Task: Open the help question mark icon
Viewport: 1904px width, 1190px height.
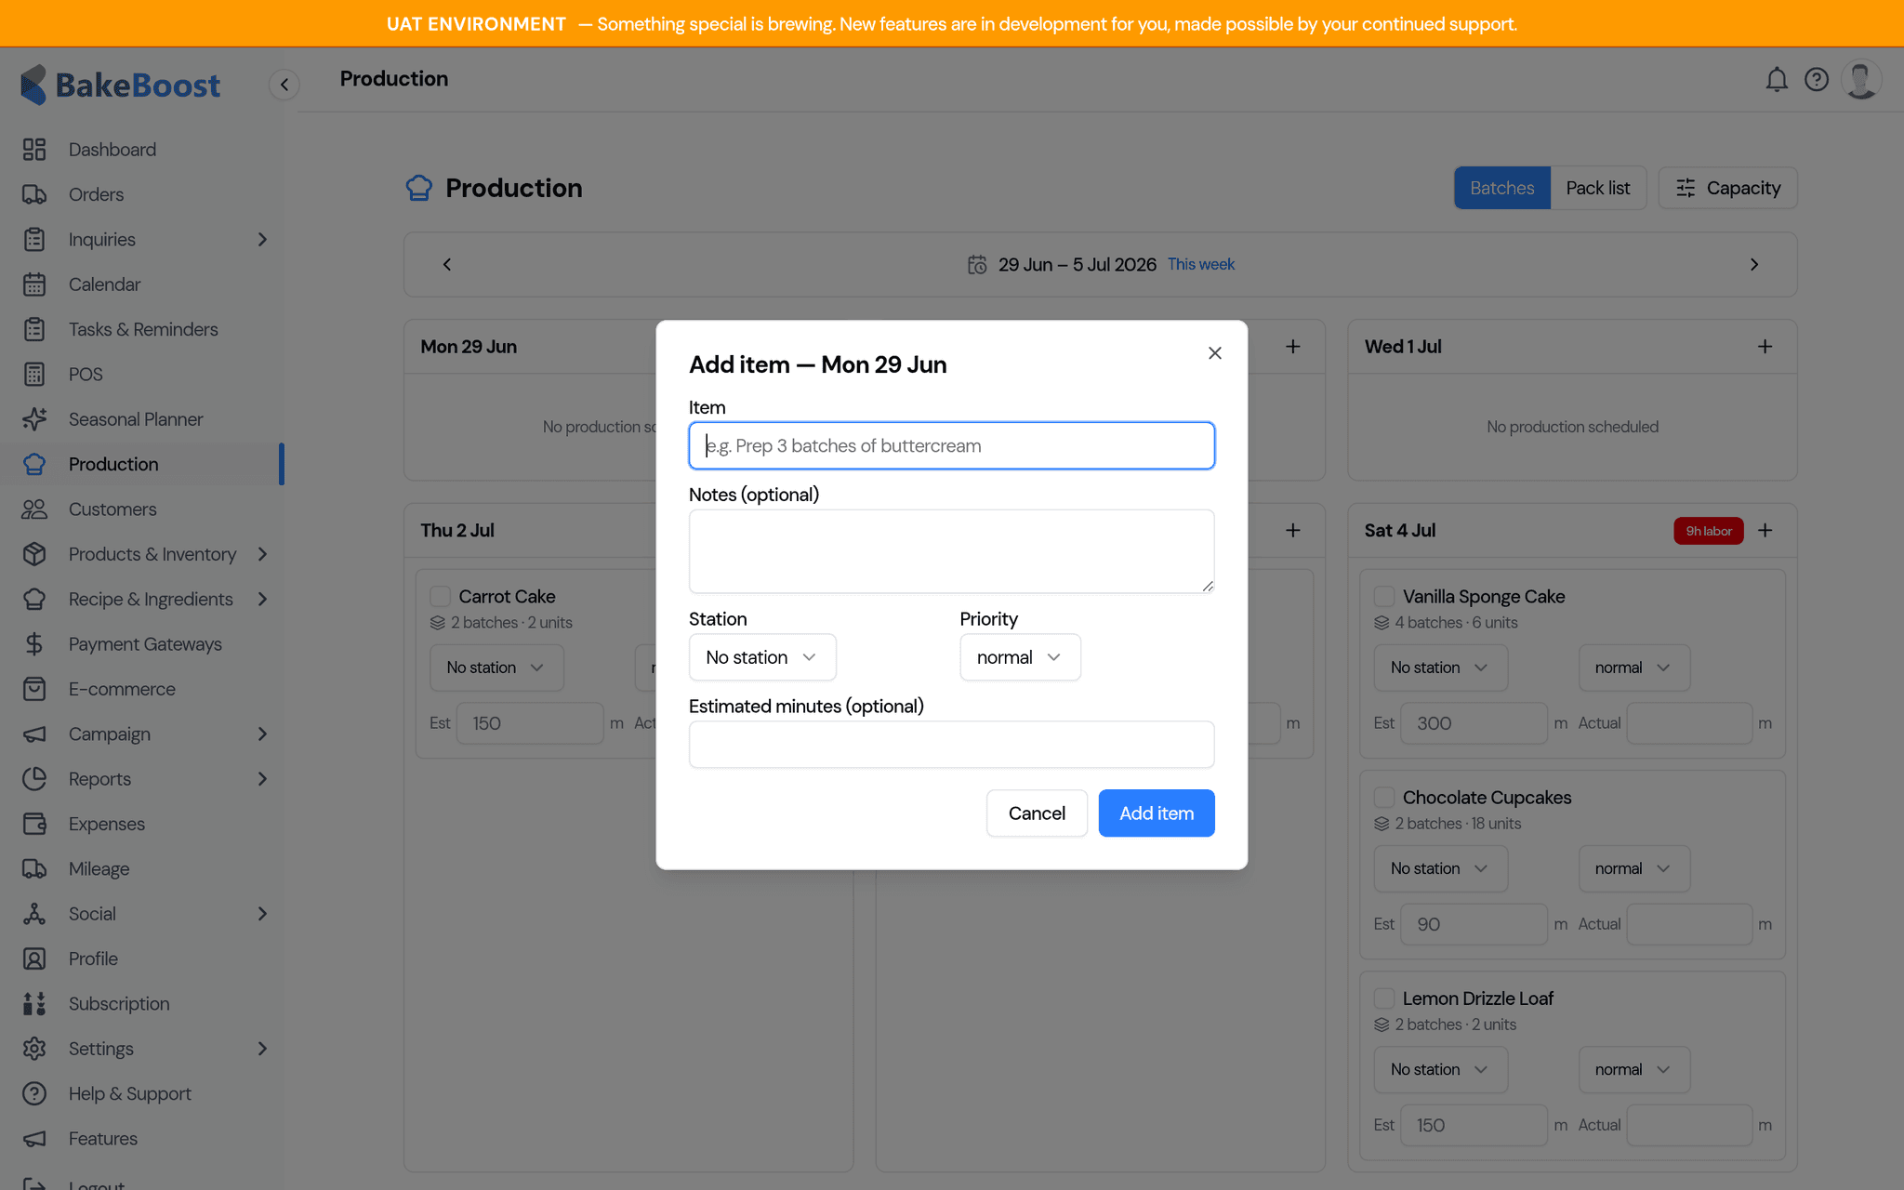Action: tap(1817, 80)
